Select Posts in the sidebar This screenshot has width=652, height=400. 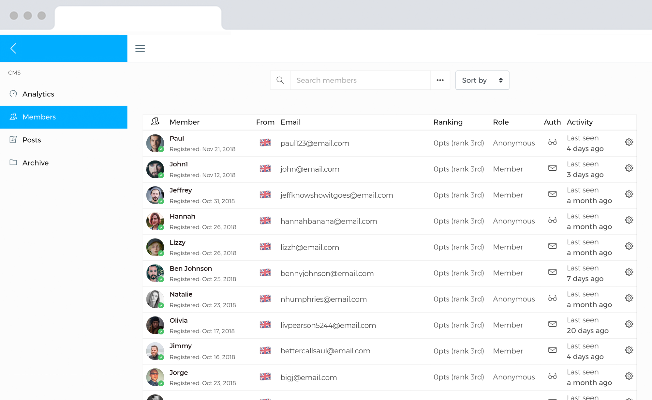32,140
